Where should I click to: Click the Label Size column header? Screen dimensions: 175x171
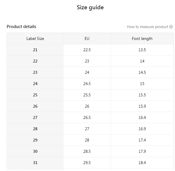click(x=35, y=38)
